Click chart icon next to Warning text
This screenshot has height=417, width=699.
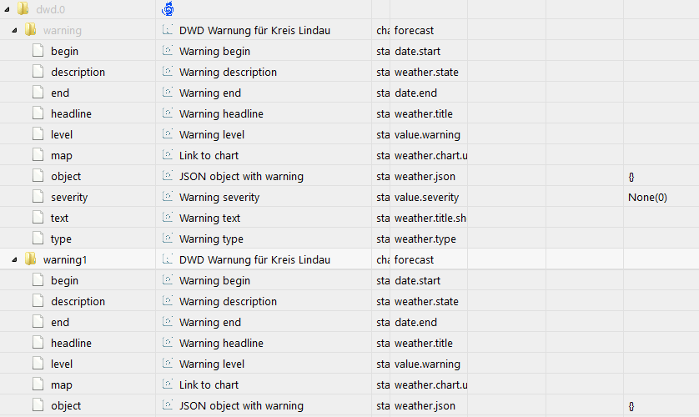tap(168, 218)
